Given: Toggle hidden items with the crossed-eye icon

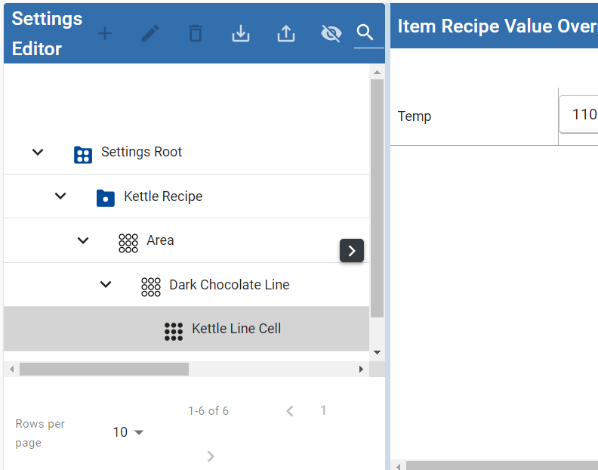Looking at the screenshot, I should click(331, 33).
